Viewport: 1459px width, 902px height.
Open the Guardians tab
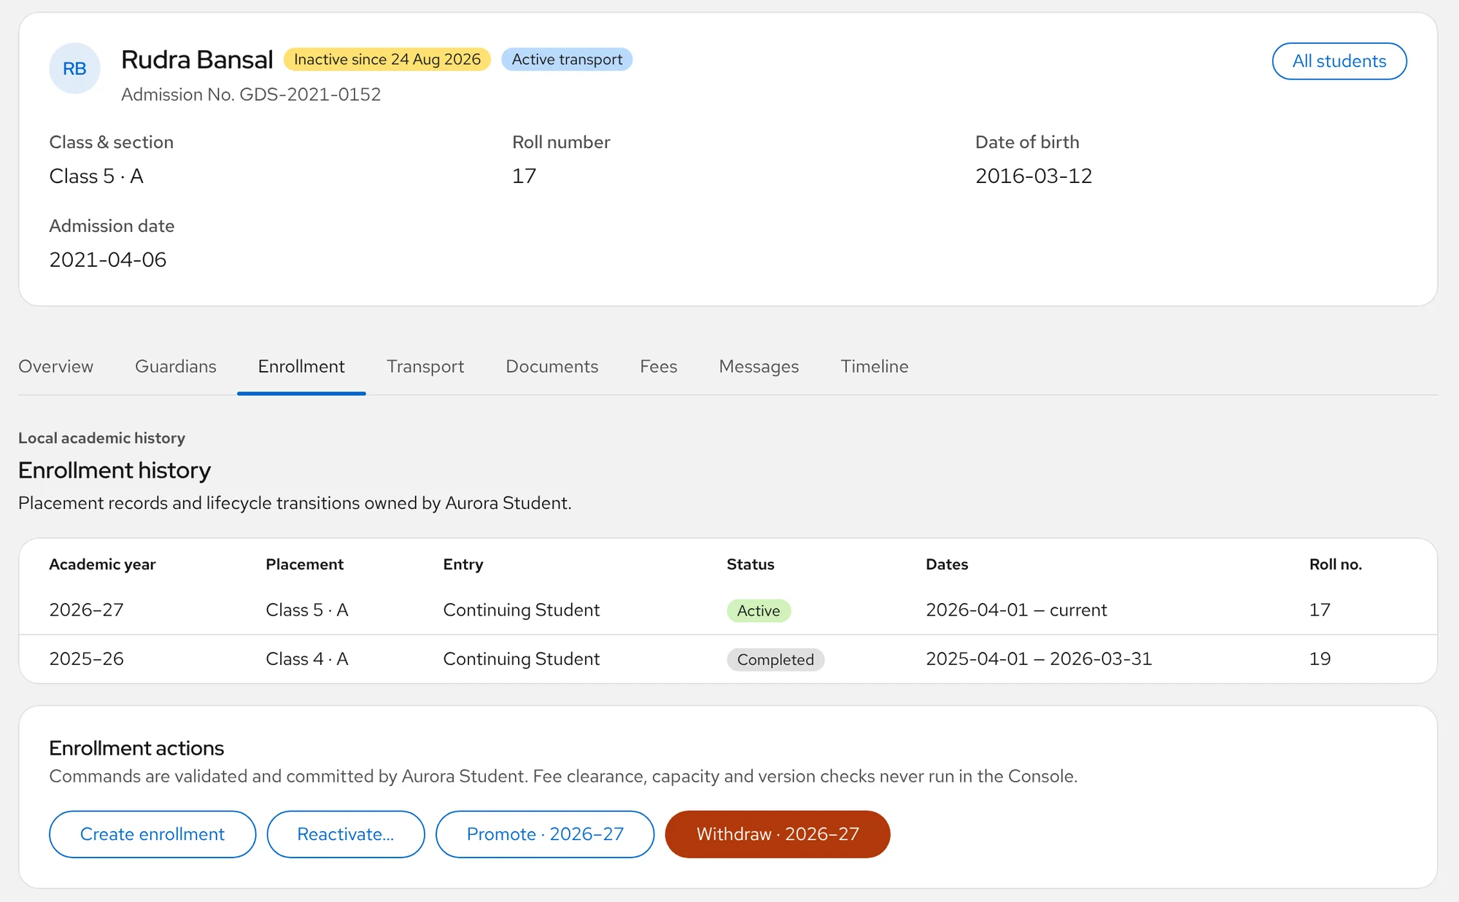176,366
